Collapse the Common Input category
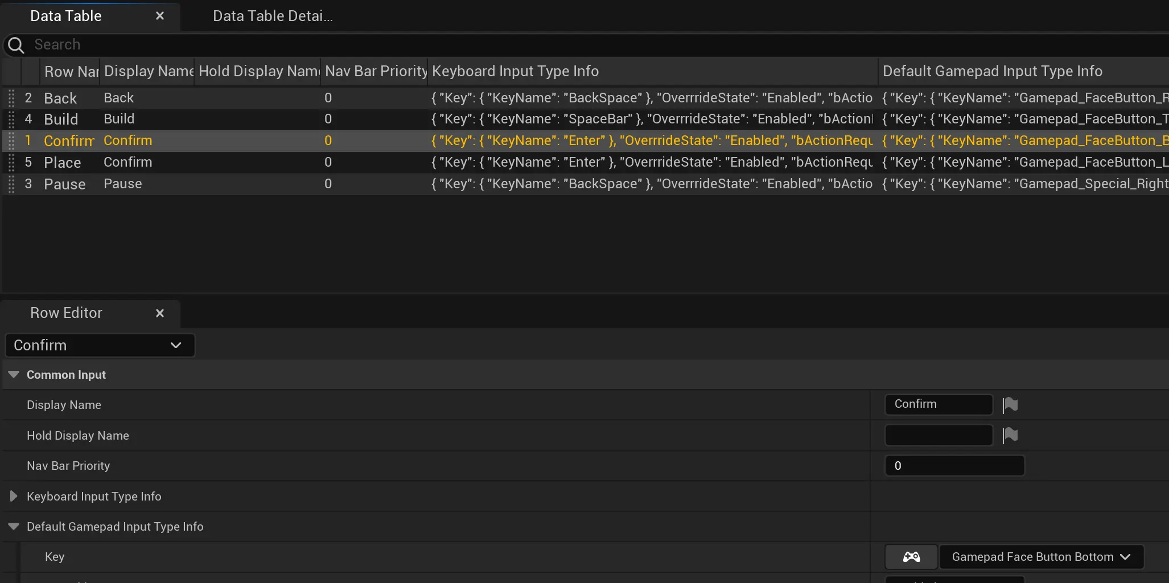1169x583 pixels. click(x=14, y=375)
